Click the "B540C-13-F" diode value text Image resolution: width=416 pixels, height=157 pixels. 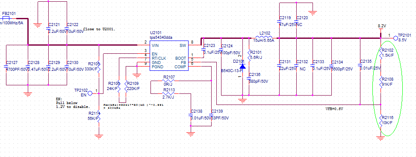(x=232, y=71)
